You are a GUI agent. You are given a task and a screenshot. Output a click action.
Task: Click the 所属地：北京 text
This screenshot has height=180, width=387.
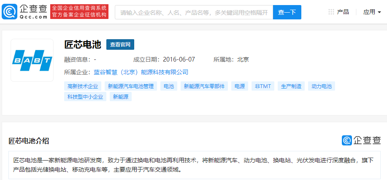[x=231, y=59]
